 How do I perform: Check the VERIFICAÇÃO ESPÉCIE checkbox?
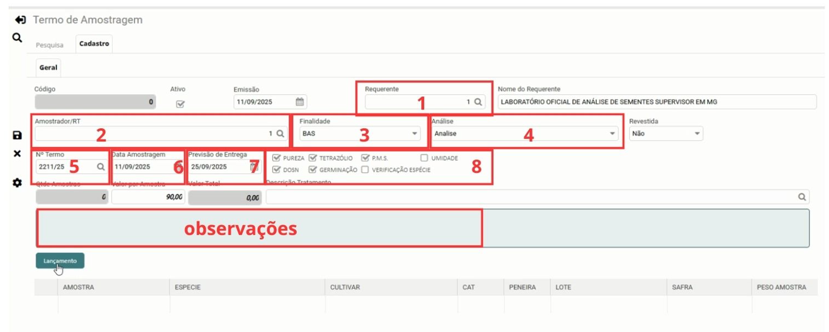click(365, 170)
